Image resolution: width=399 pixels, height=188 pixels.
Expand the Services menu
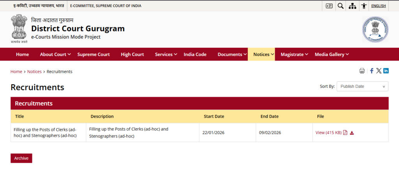tap(166, 54)
